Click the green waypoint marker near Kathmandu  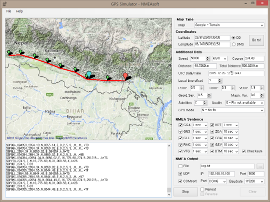(47, 60)
